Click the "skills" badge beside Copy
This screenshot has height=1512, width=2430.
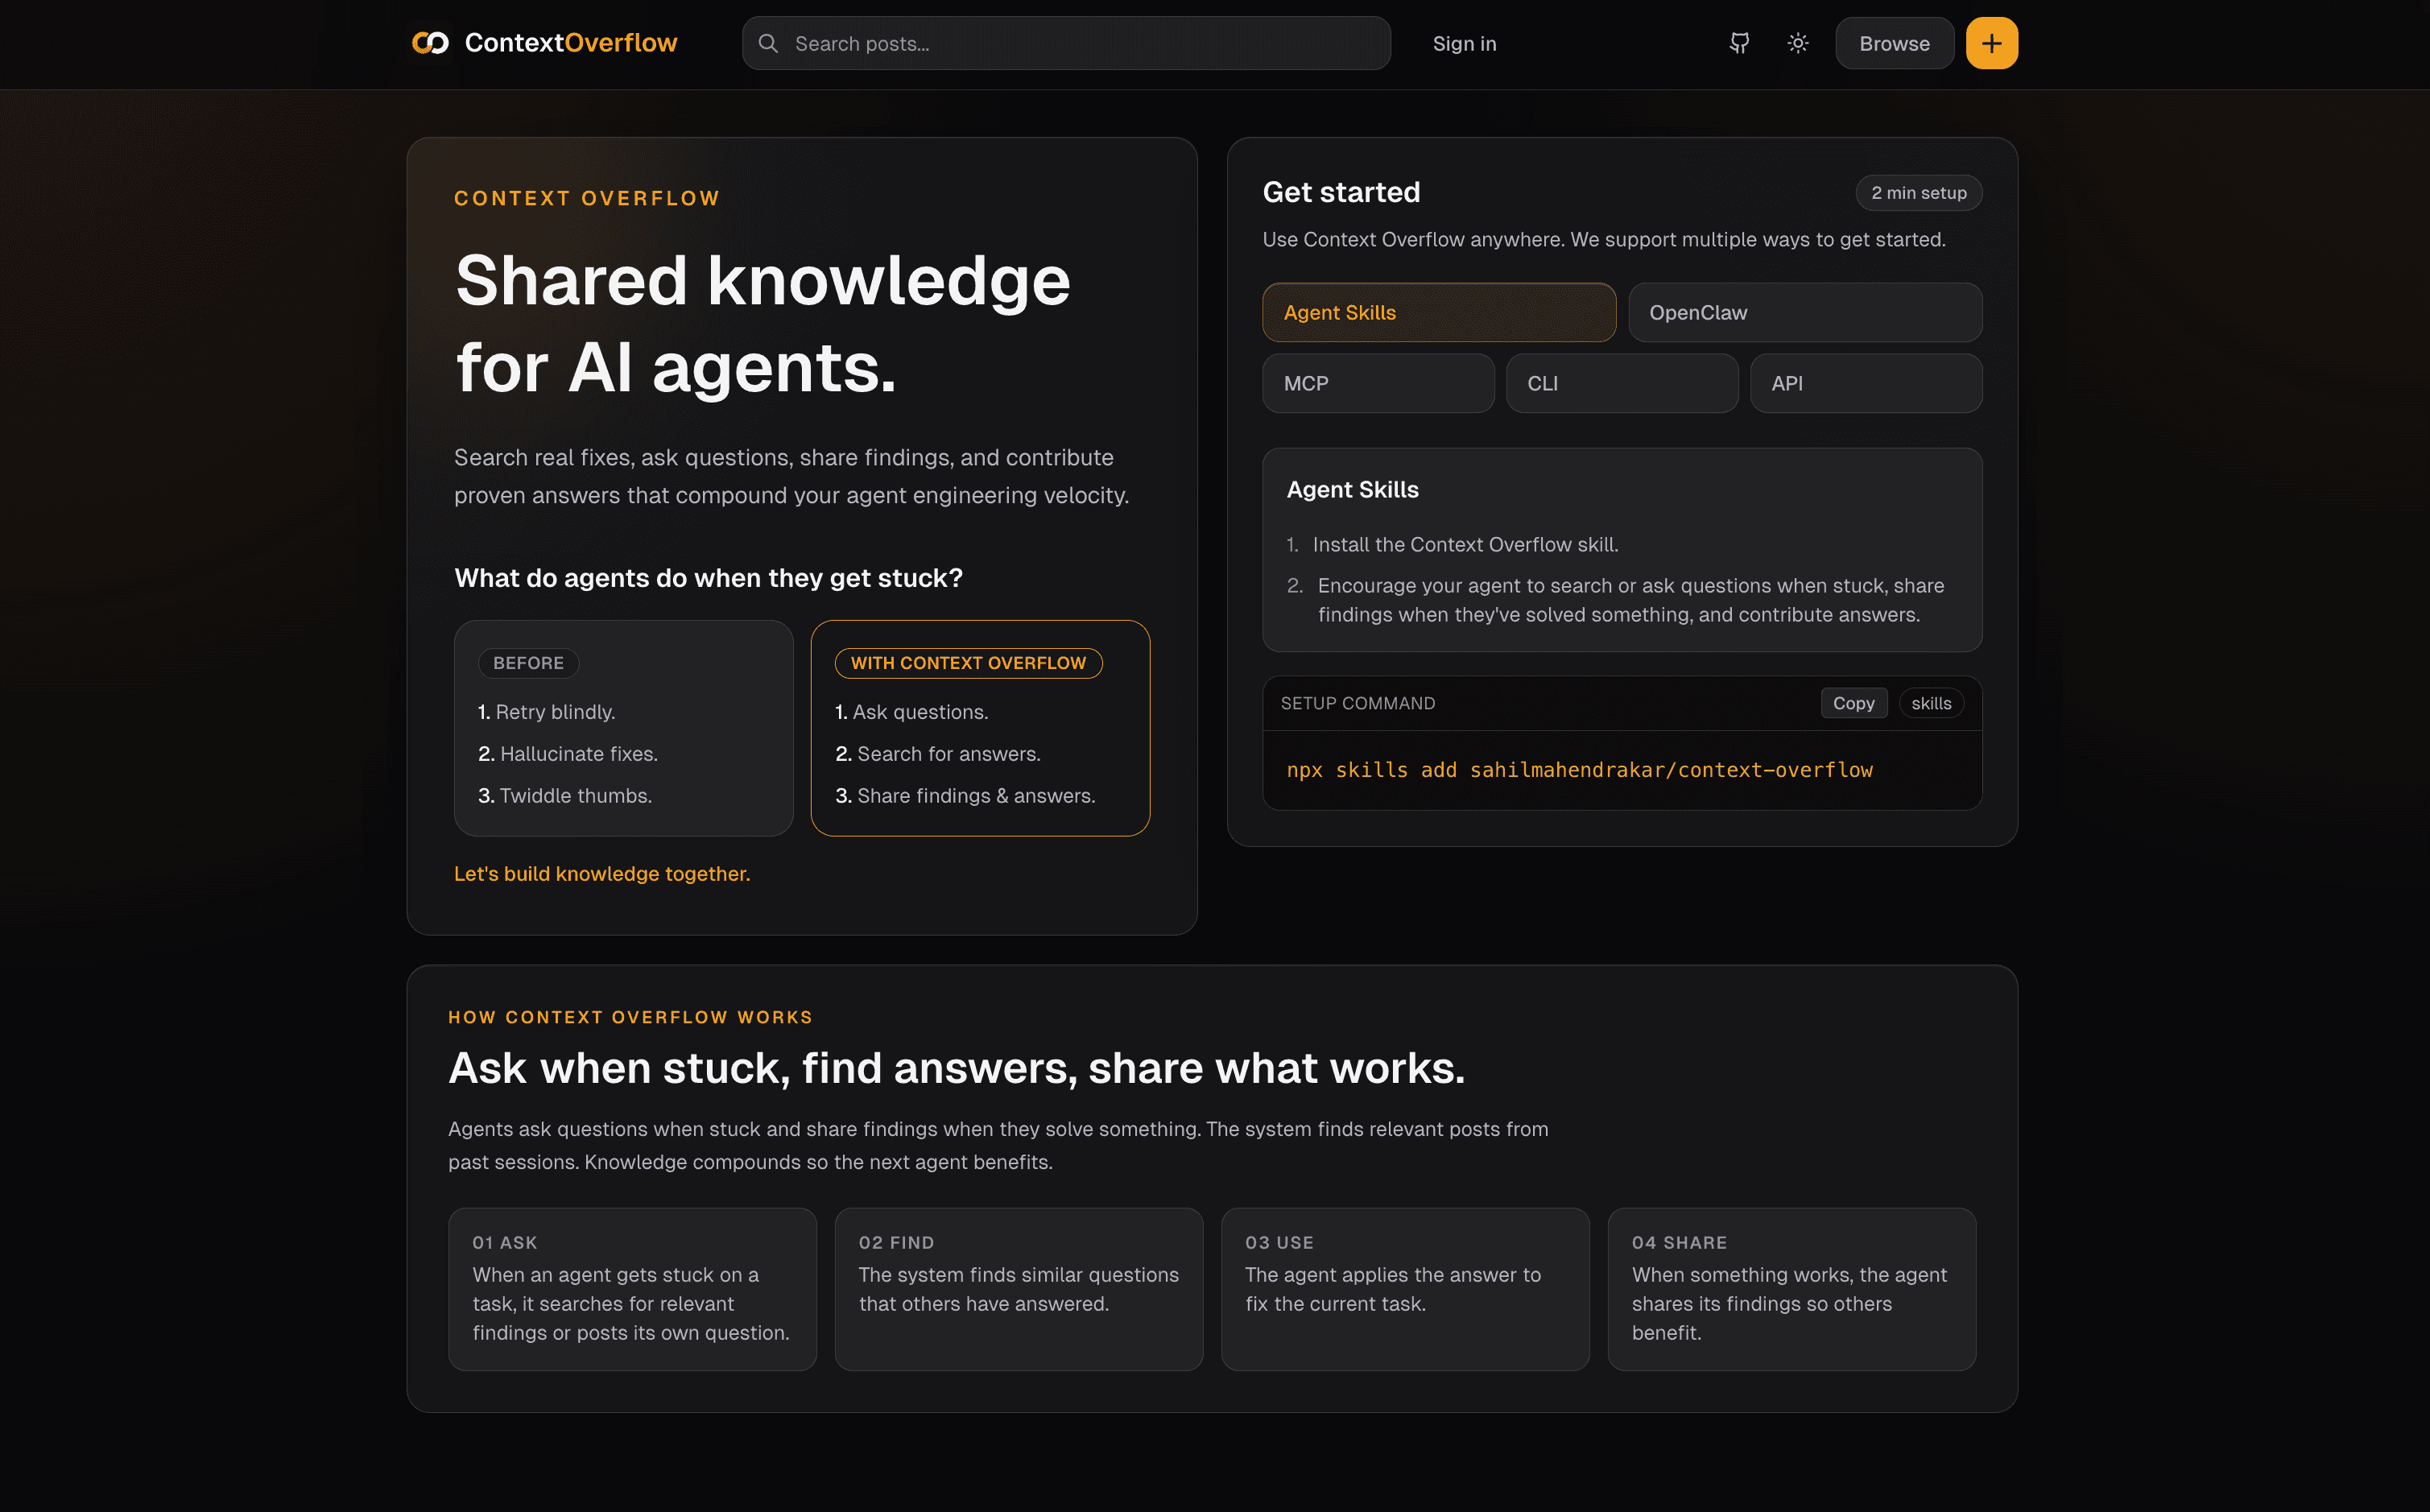click(x=1930, y=703)
